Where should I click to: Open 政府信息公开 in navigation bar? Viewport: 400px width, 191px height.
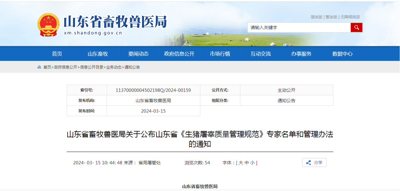(179, 54)
